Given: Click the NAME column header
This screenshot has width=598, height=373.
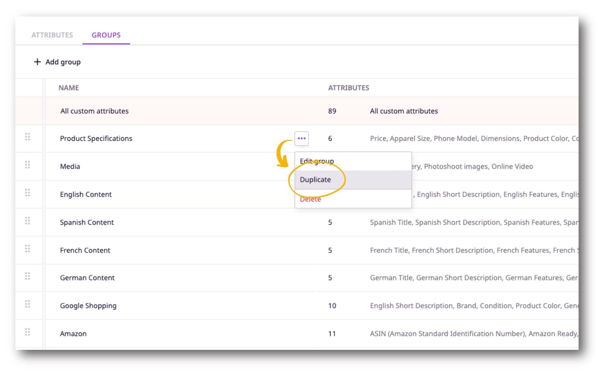Looking at the screenshot, I should (68, 88).
